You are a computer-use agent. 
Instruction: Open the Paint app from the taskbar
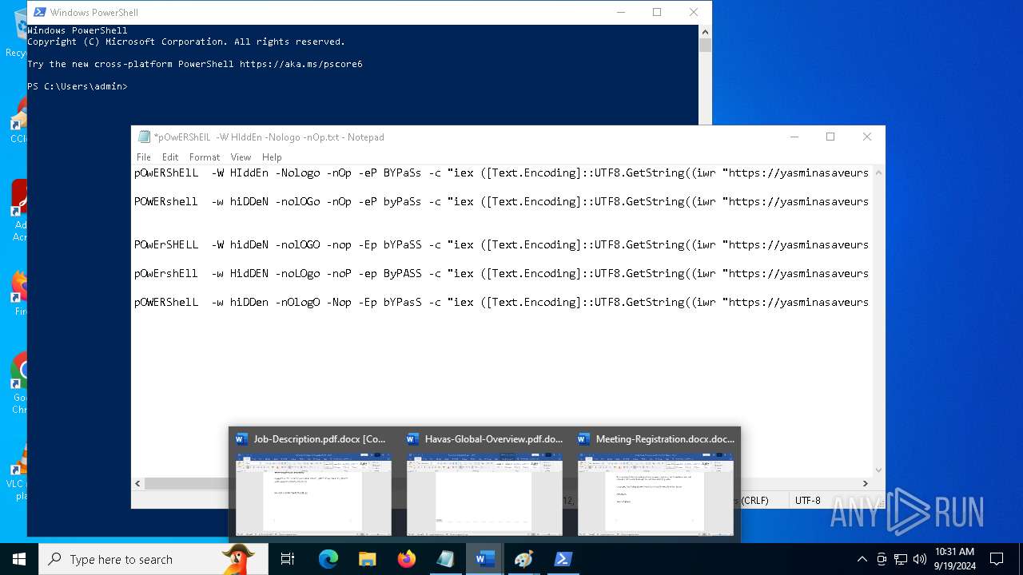pos(523,559)
